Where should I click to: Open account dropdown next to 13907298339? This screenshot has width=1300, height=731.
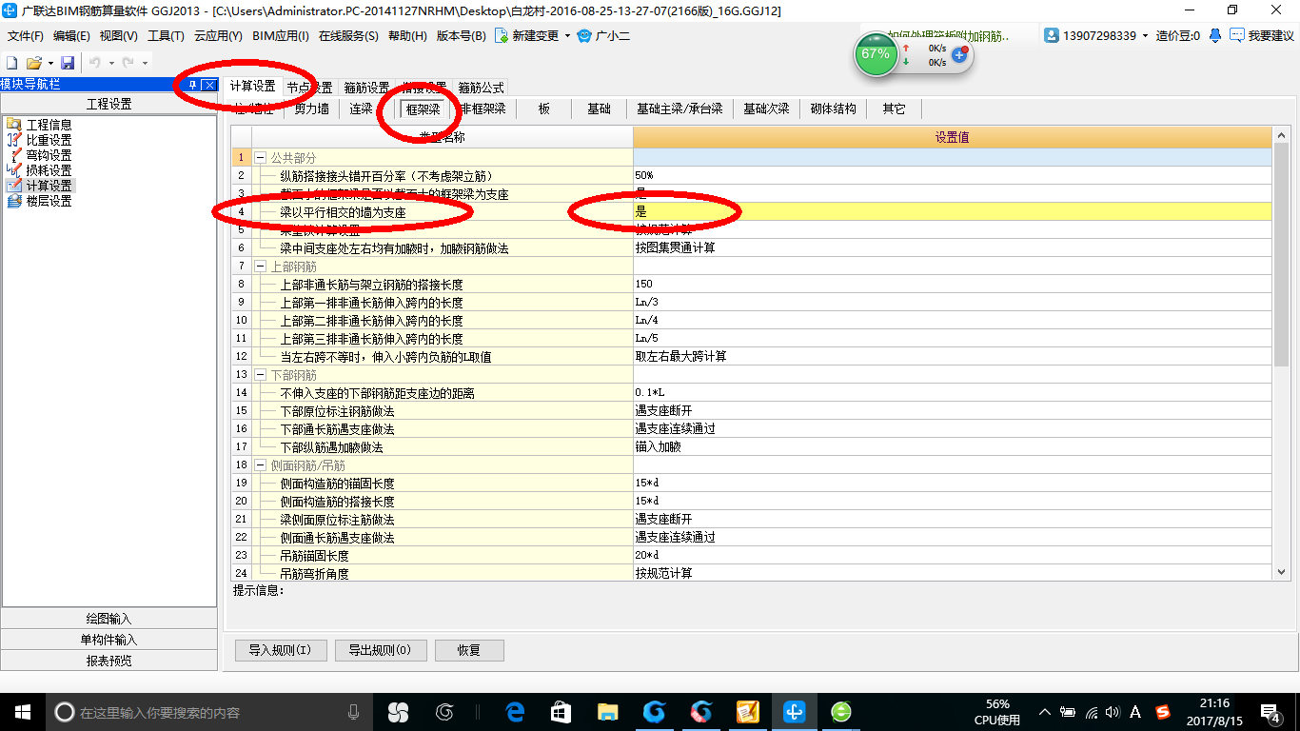point(1145,36)
